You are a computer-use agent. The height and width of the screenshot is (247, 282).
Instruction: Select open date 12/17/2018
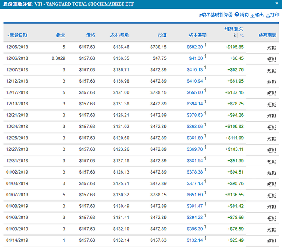(17, 92)
